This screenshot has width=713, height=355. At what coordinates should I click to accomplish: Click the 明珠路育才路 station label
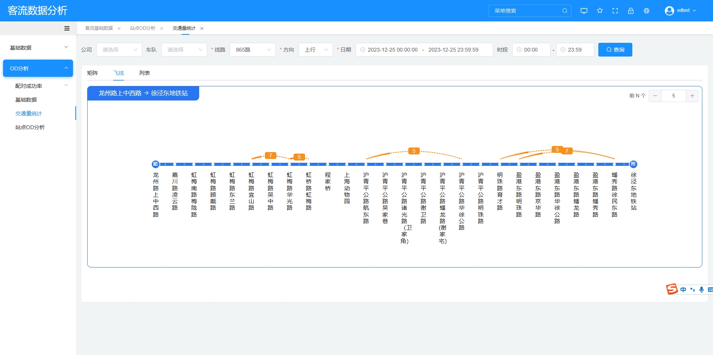(500, 191)
